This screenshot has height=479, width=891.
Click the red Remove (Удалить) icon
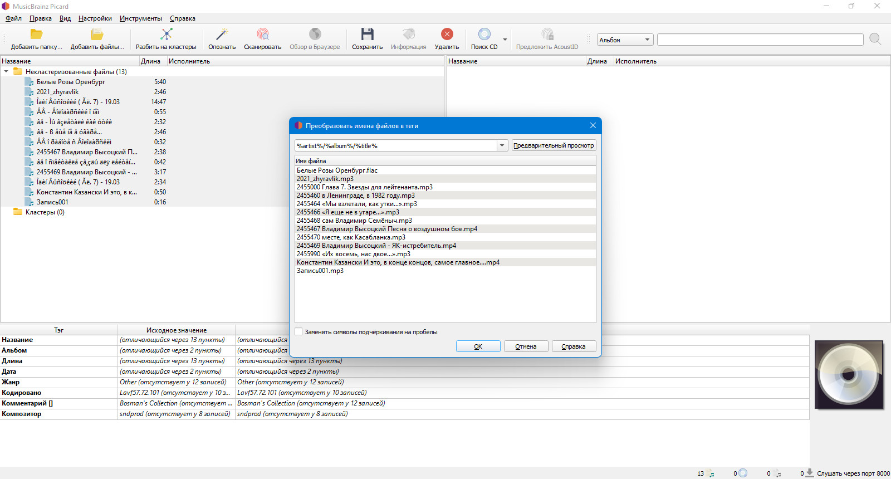coord(447,34)
